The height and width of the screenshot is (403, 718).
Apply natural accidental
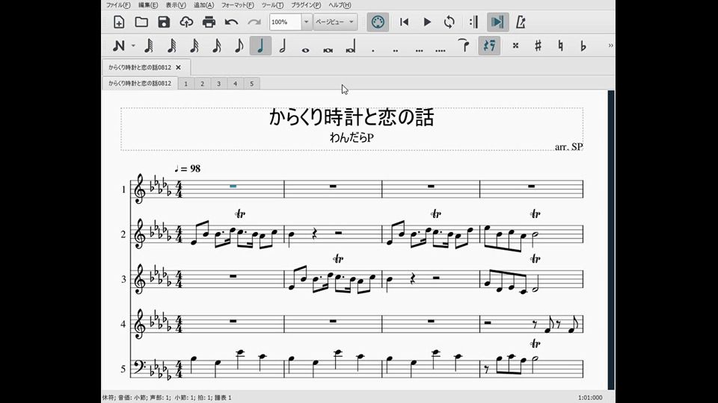click(x=560, y=46)
